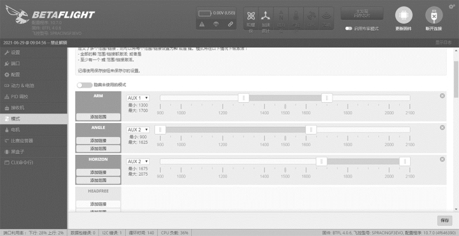Click the 数据包错误: 0 status entry
This screenshot has height=236, width=459.
coord(83,233)
